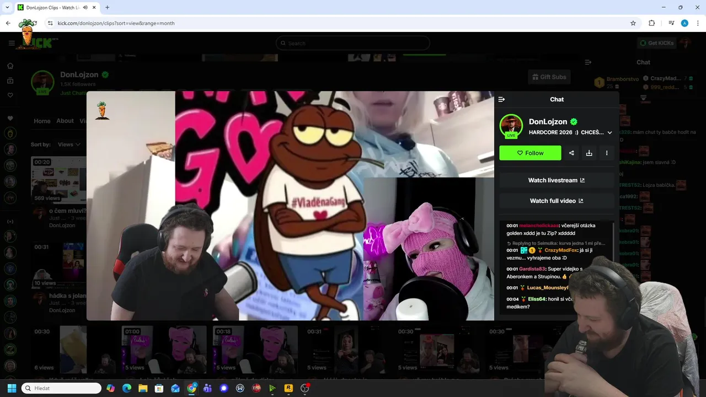This screenshot has width=706, height=397.
Task: Go back to the previous page
Action: (8, 23)
